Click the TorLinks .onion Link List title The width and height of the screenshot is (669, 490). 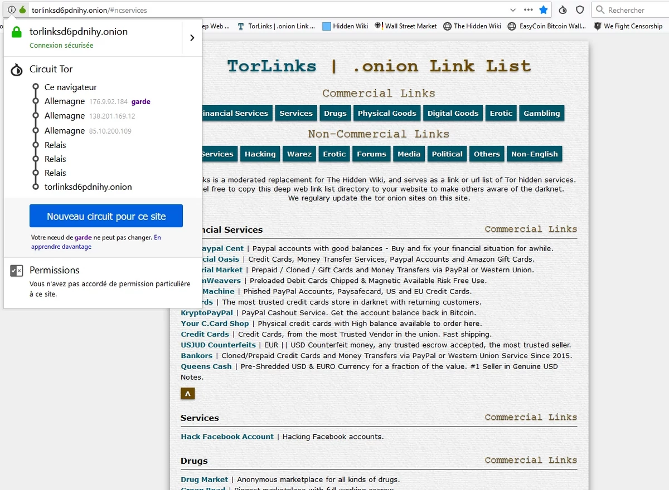pyautogui.click(x=379, y=66)
